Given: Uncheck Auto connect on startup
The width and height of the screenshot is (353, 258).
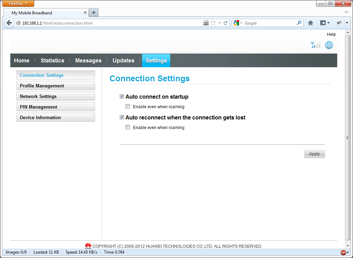Looking at the screenshot, I should 122,97.
